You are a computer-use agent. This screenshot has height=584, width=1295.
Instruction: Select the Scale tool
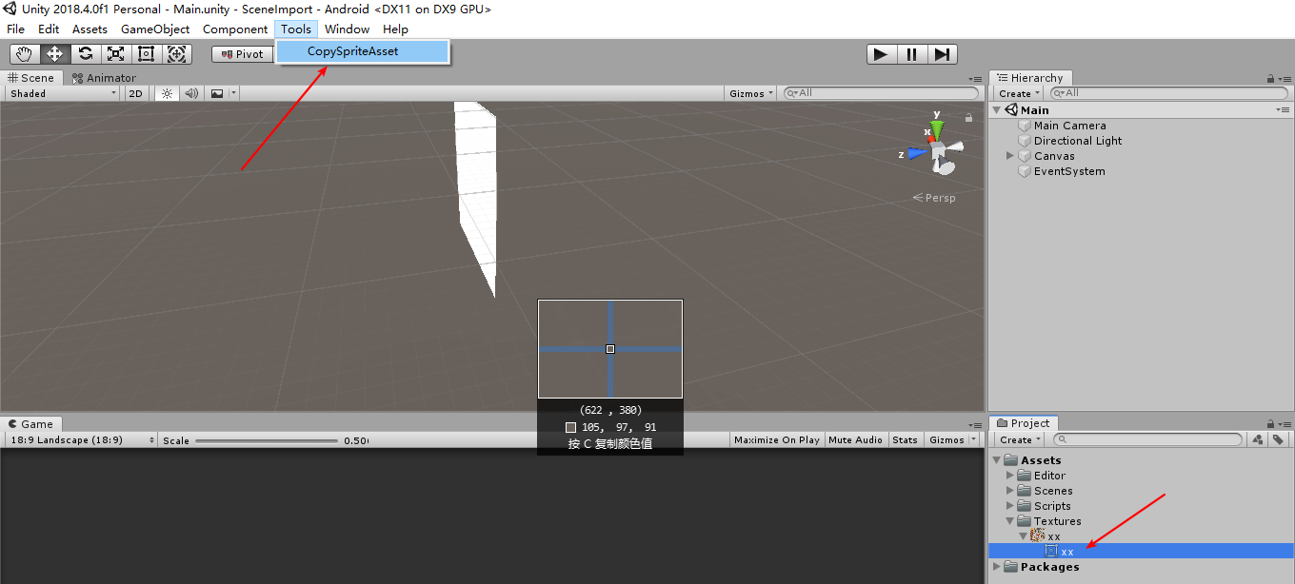115,54
